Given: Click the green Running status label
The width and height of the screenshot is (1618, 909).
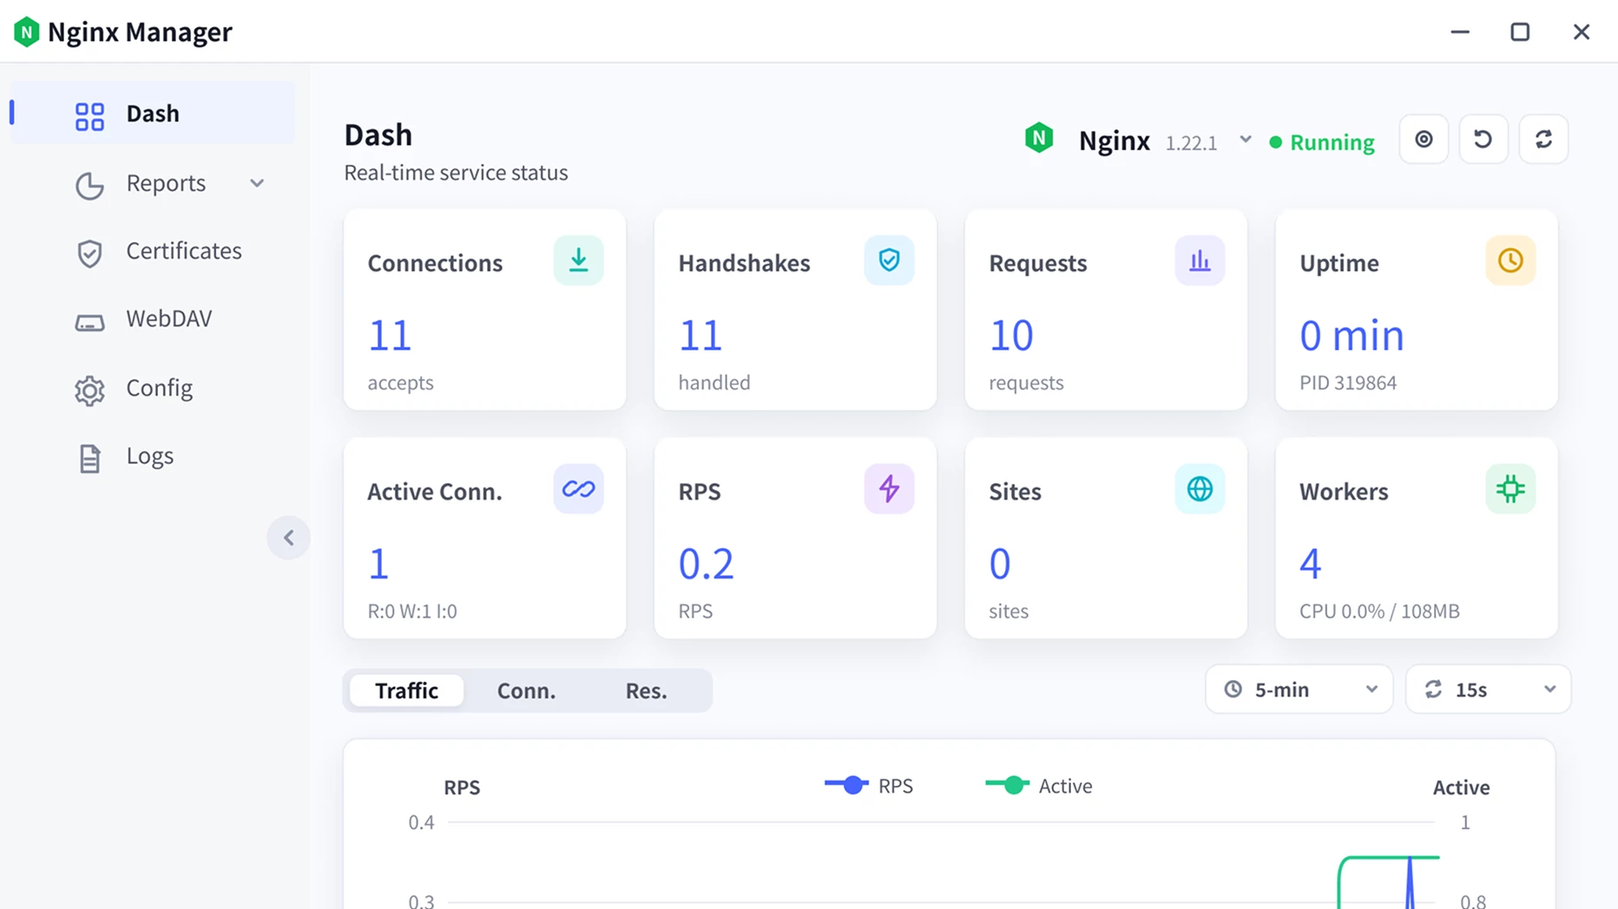Looking at the screenshot, I should pos(1332,142).
